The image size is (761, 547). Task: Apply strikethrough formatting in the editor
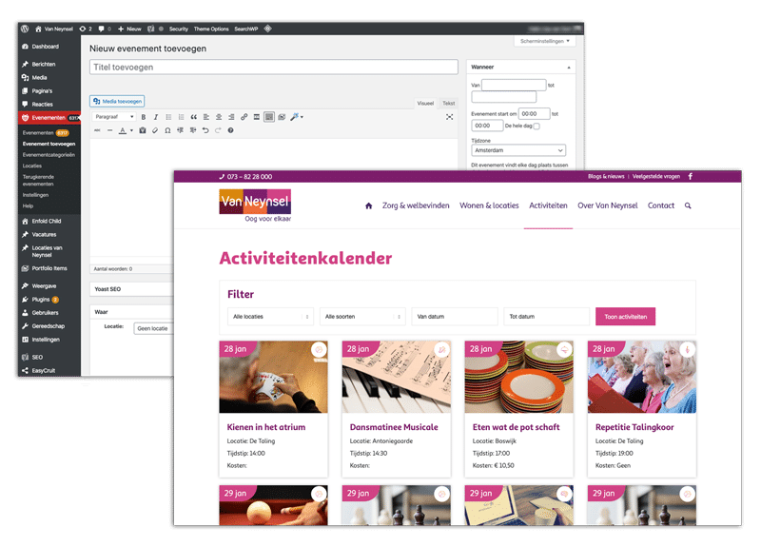point(98,130)
